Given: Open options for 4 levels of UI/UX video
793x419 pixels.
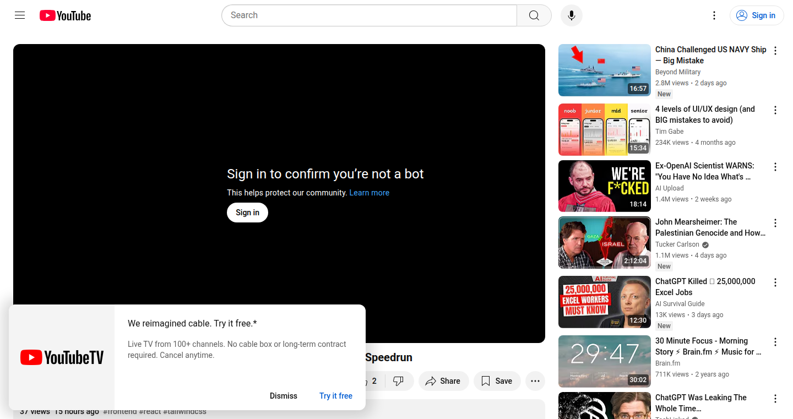Looking at the screenshot, I should [775, 110].
